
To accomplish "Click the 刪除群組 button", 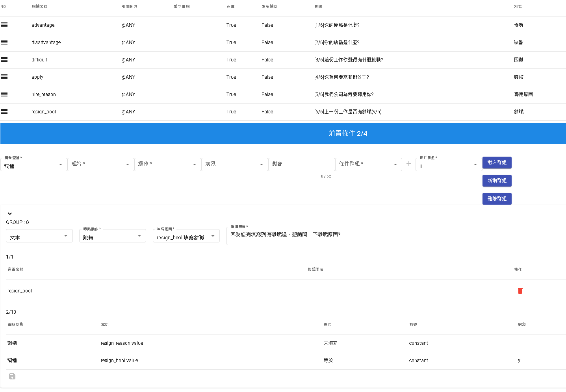I will click(x=497, y=199).
